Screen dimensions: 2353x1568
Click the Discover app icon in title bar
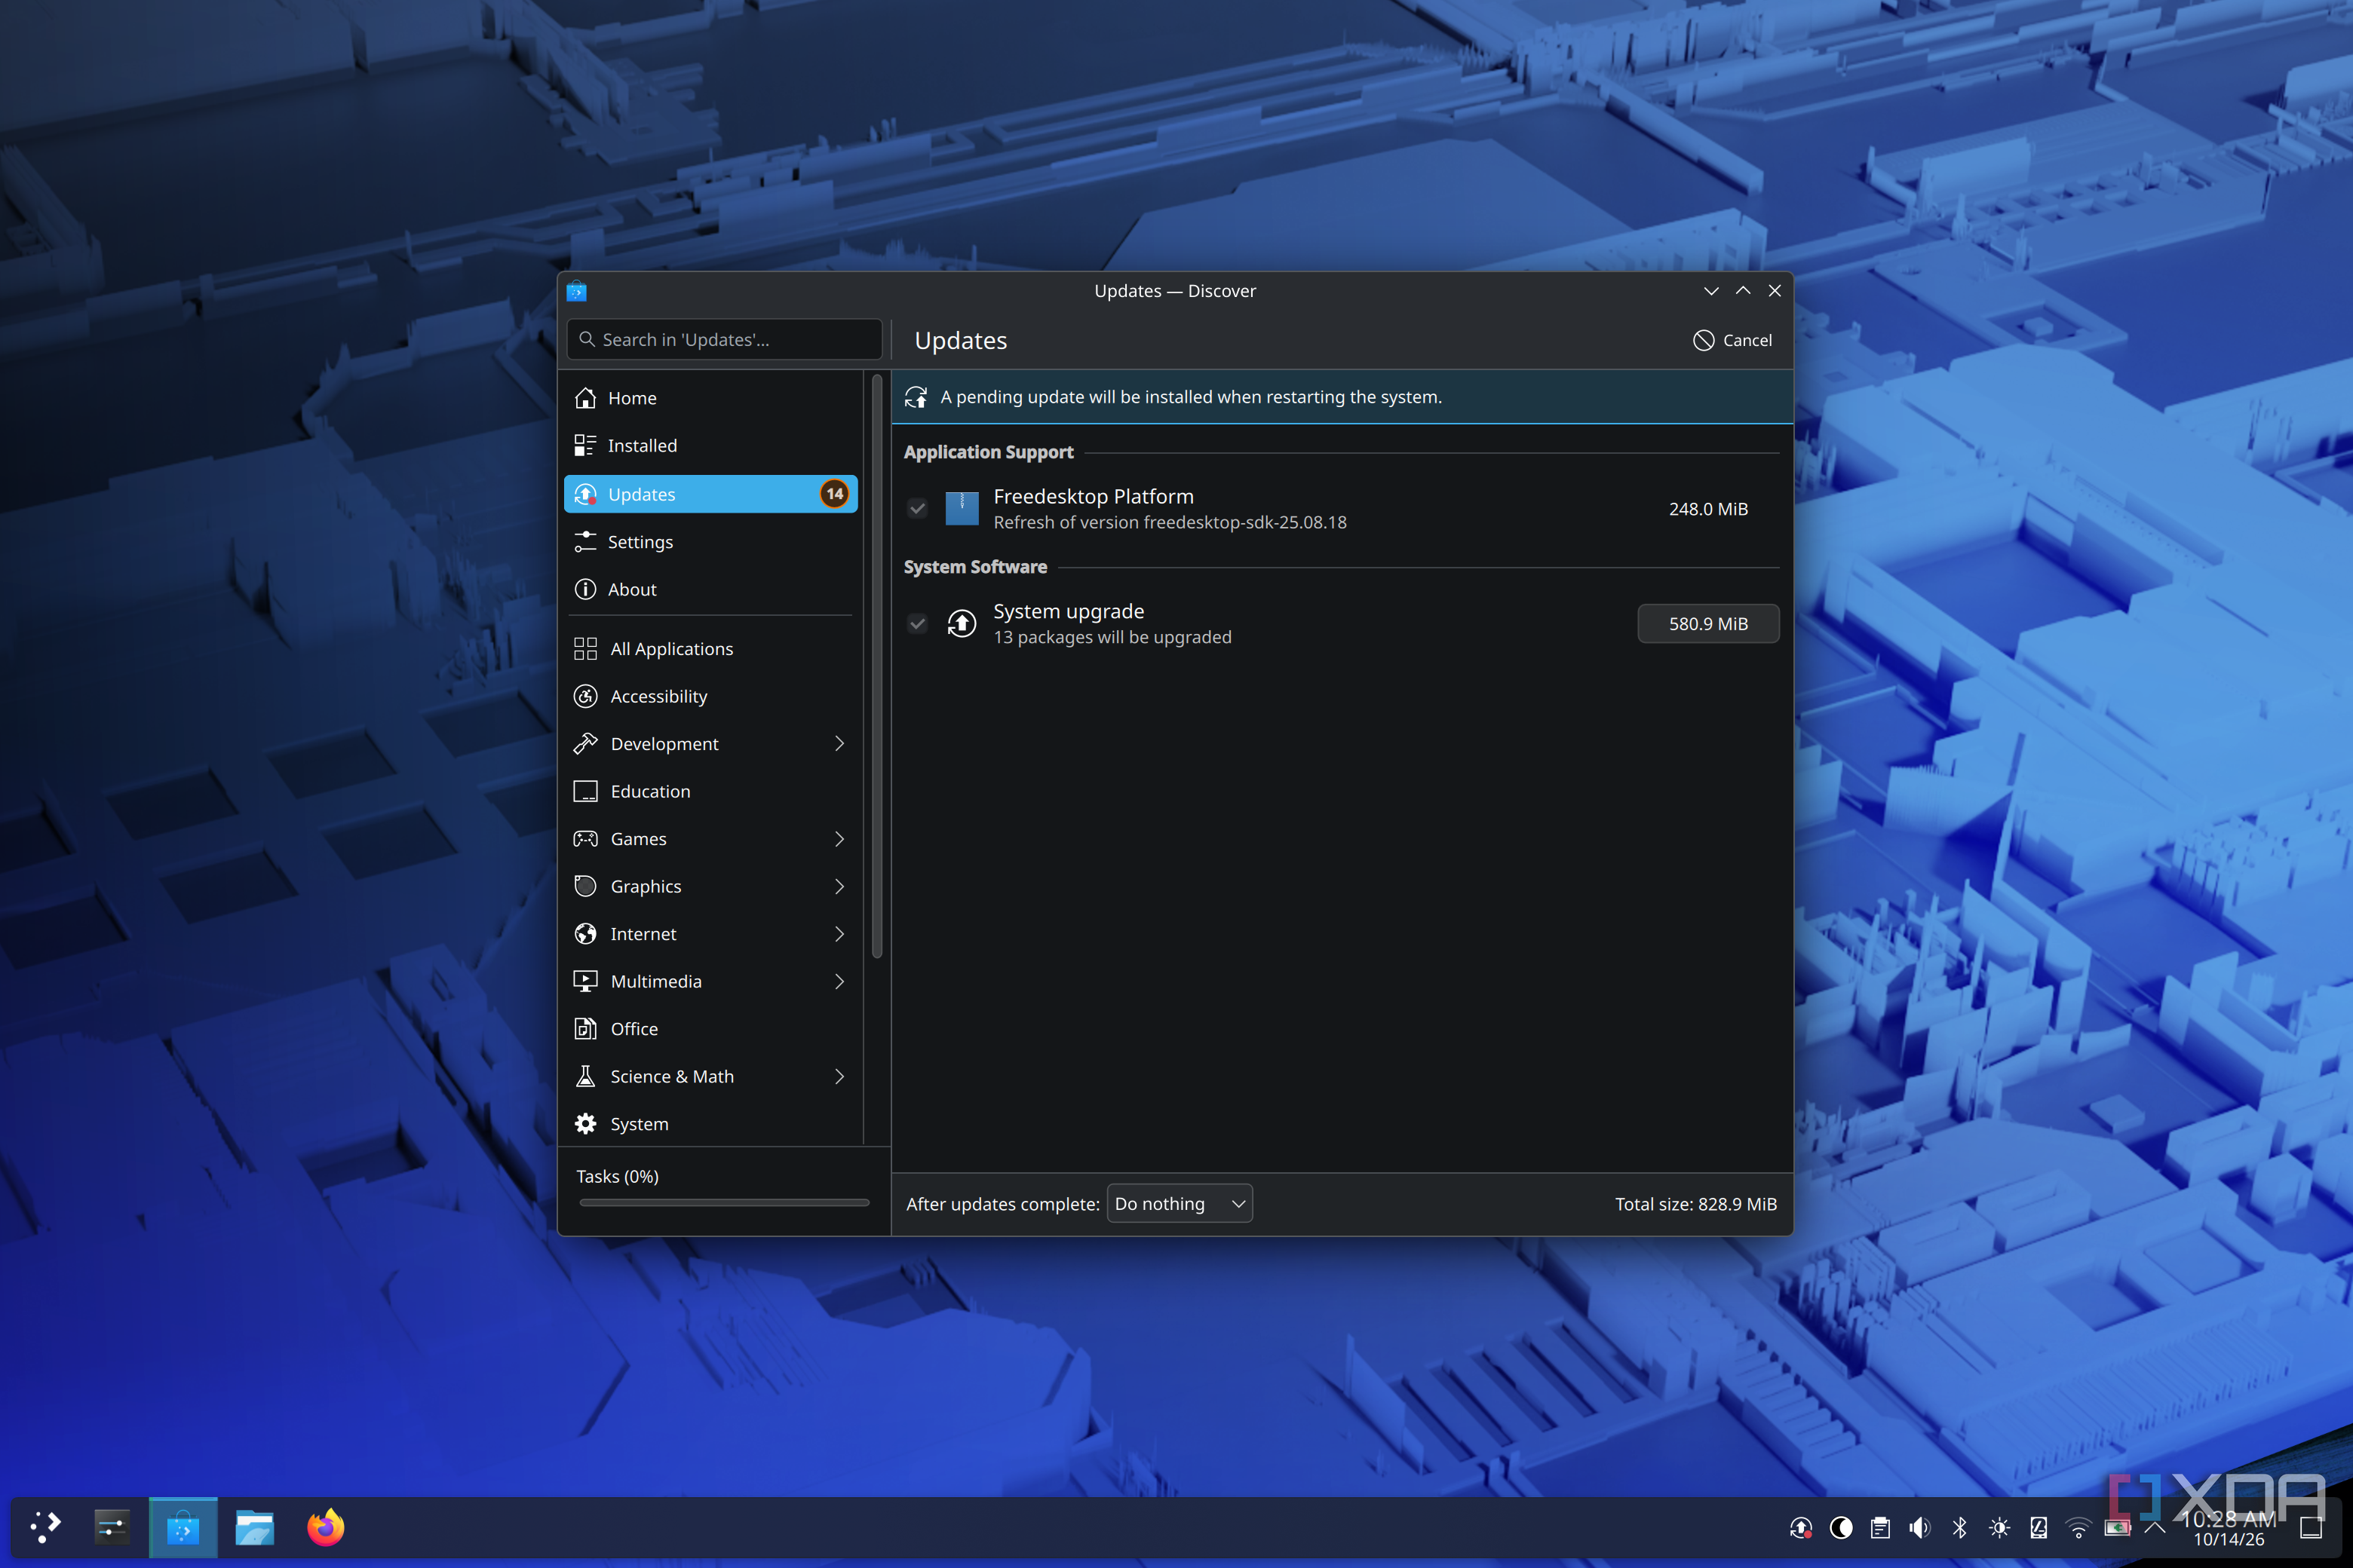[x=576, y=291]
